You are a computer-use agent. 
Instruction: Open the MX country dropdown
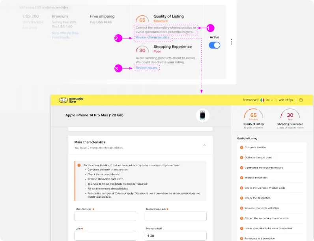click(267, 100)
